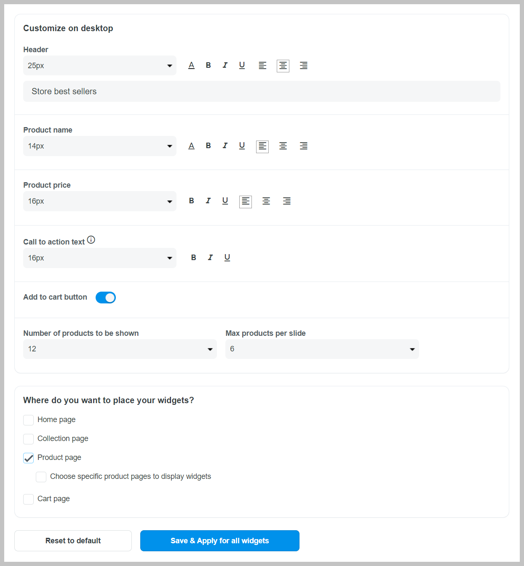Expand Number of products to be shown dropdown
Viewport: 524px width, 566px height.
pyautogui.click(x=120, y=349)
